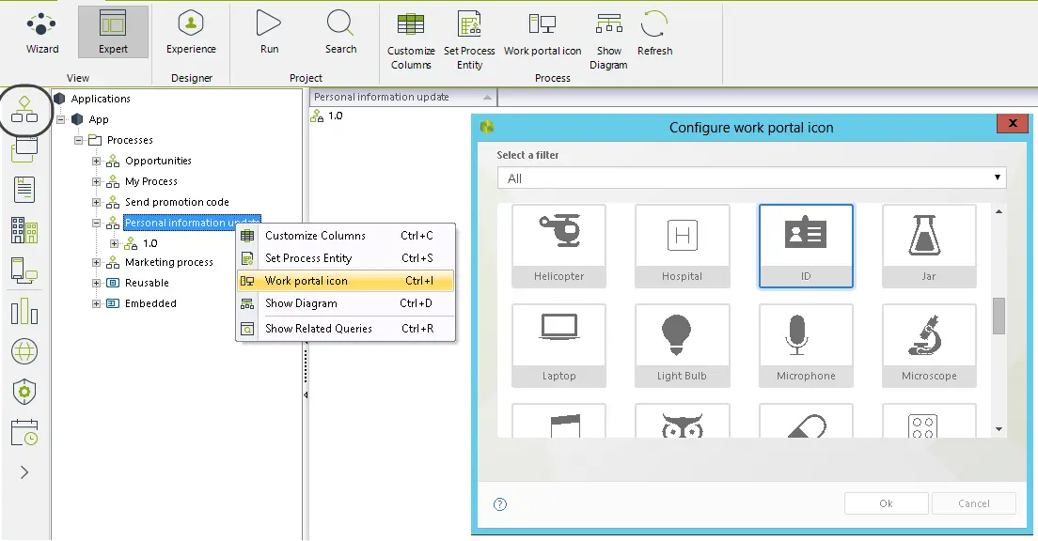The width and height of the screenshot is (1038, 541).
Task: Select the Helicopter icon tile
Action: coord(558,246)
